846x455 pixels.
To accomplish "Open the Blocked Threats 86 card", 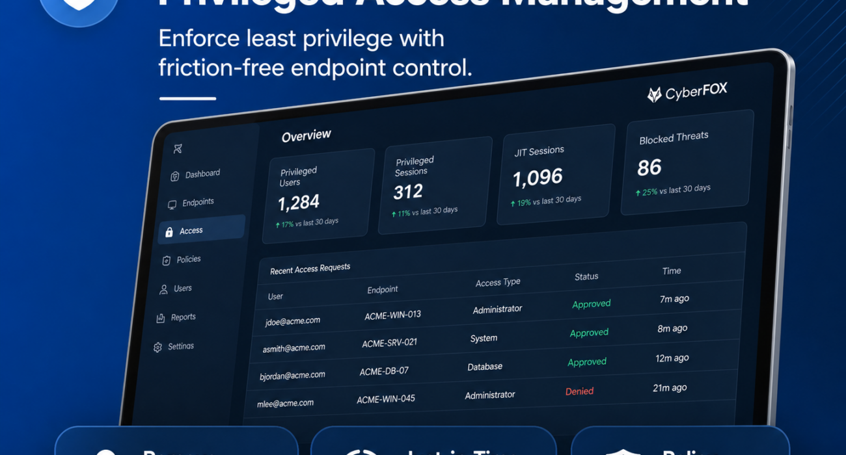I will coord(687,162).
